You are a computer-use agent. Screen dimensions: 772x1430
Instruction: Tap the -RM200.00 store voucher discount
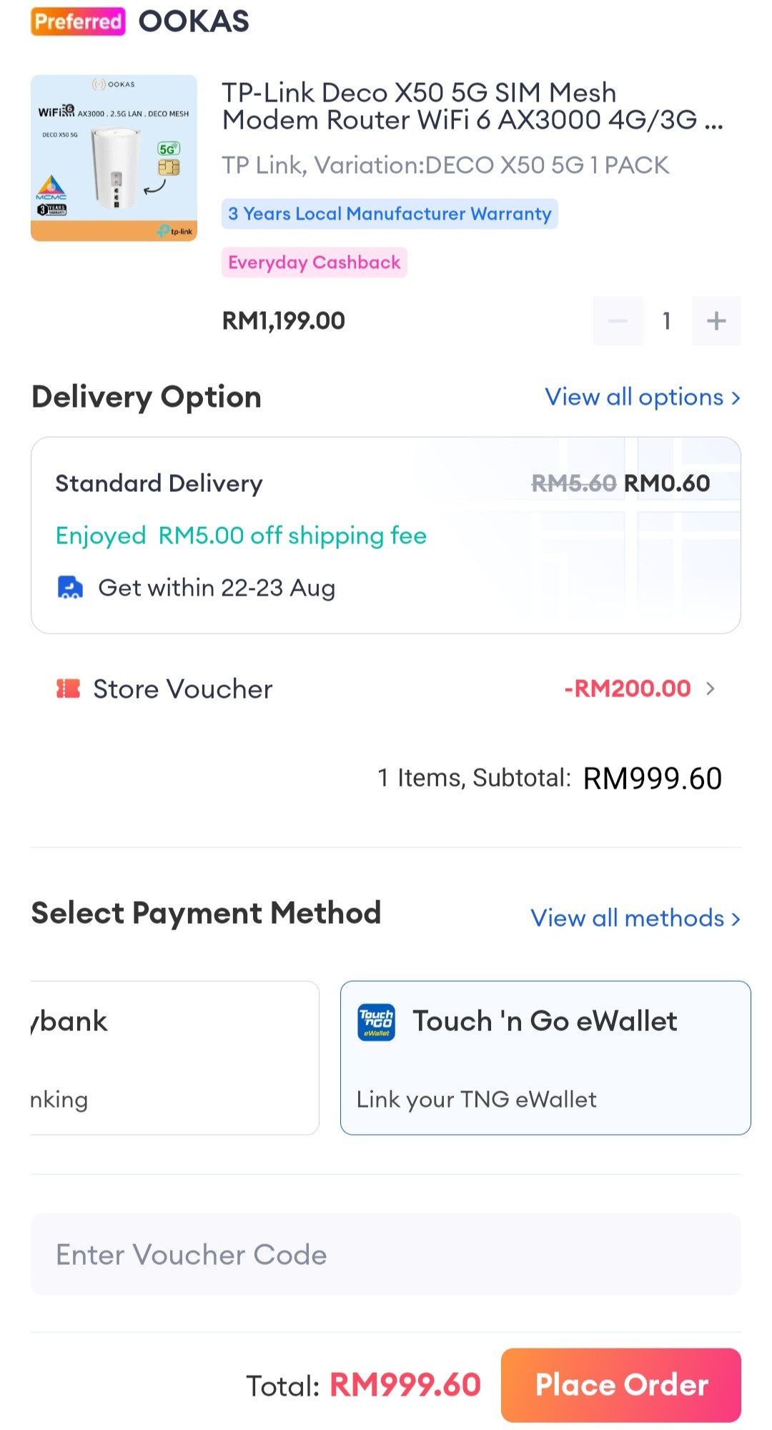tap(628, 689)
